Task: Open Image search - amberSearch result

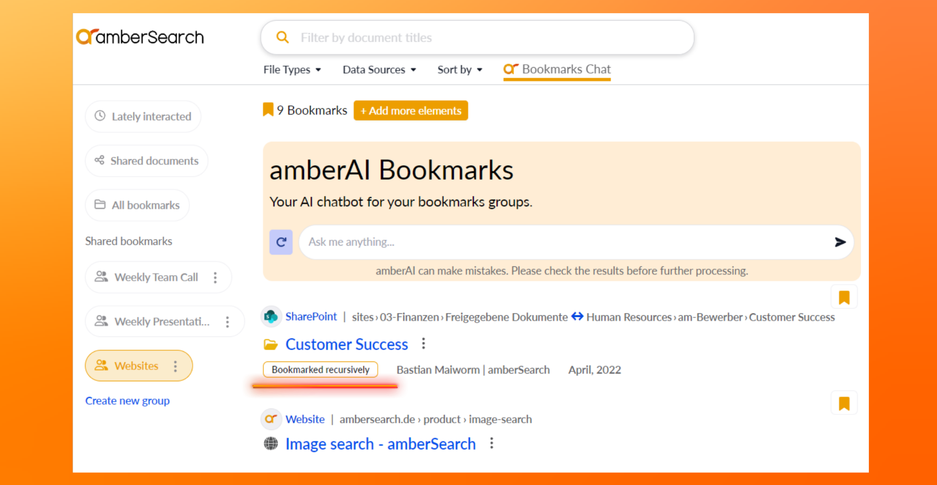Action: pyautogui.click(x=381, y=444)
